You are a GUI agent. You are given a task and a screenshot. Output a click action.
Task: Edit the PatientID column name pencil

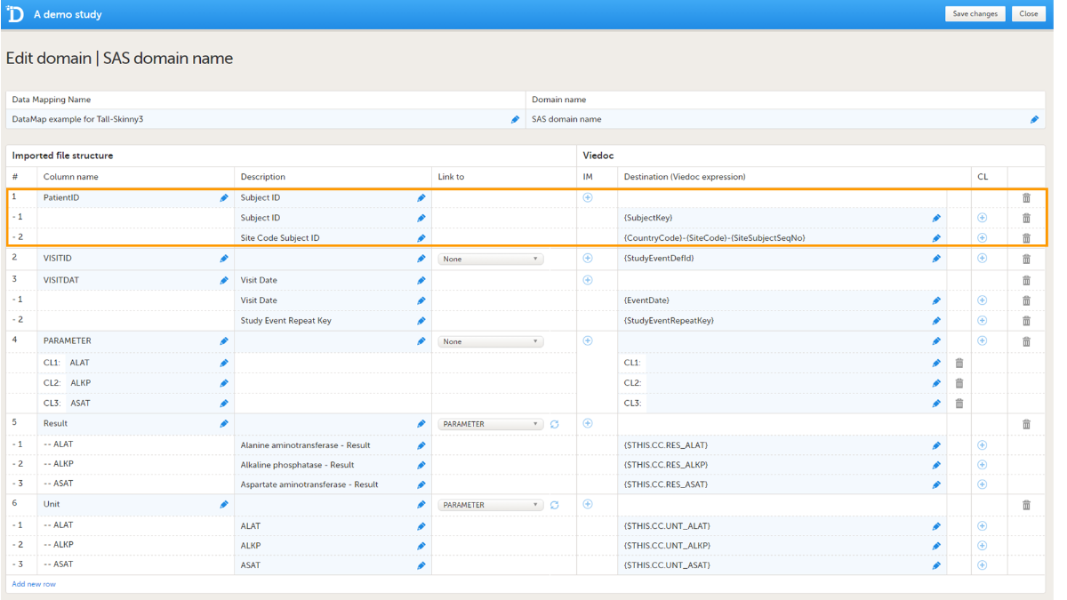pyautogui.click(x=224, y=198)
